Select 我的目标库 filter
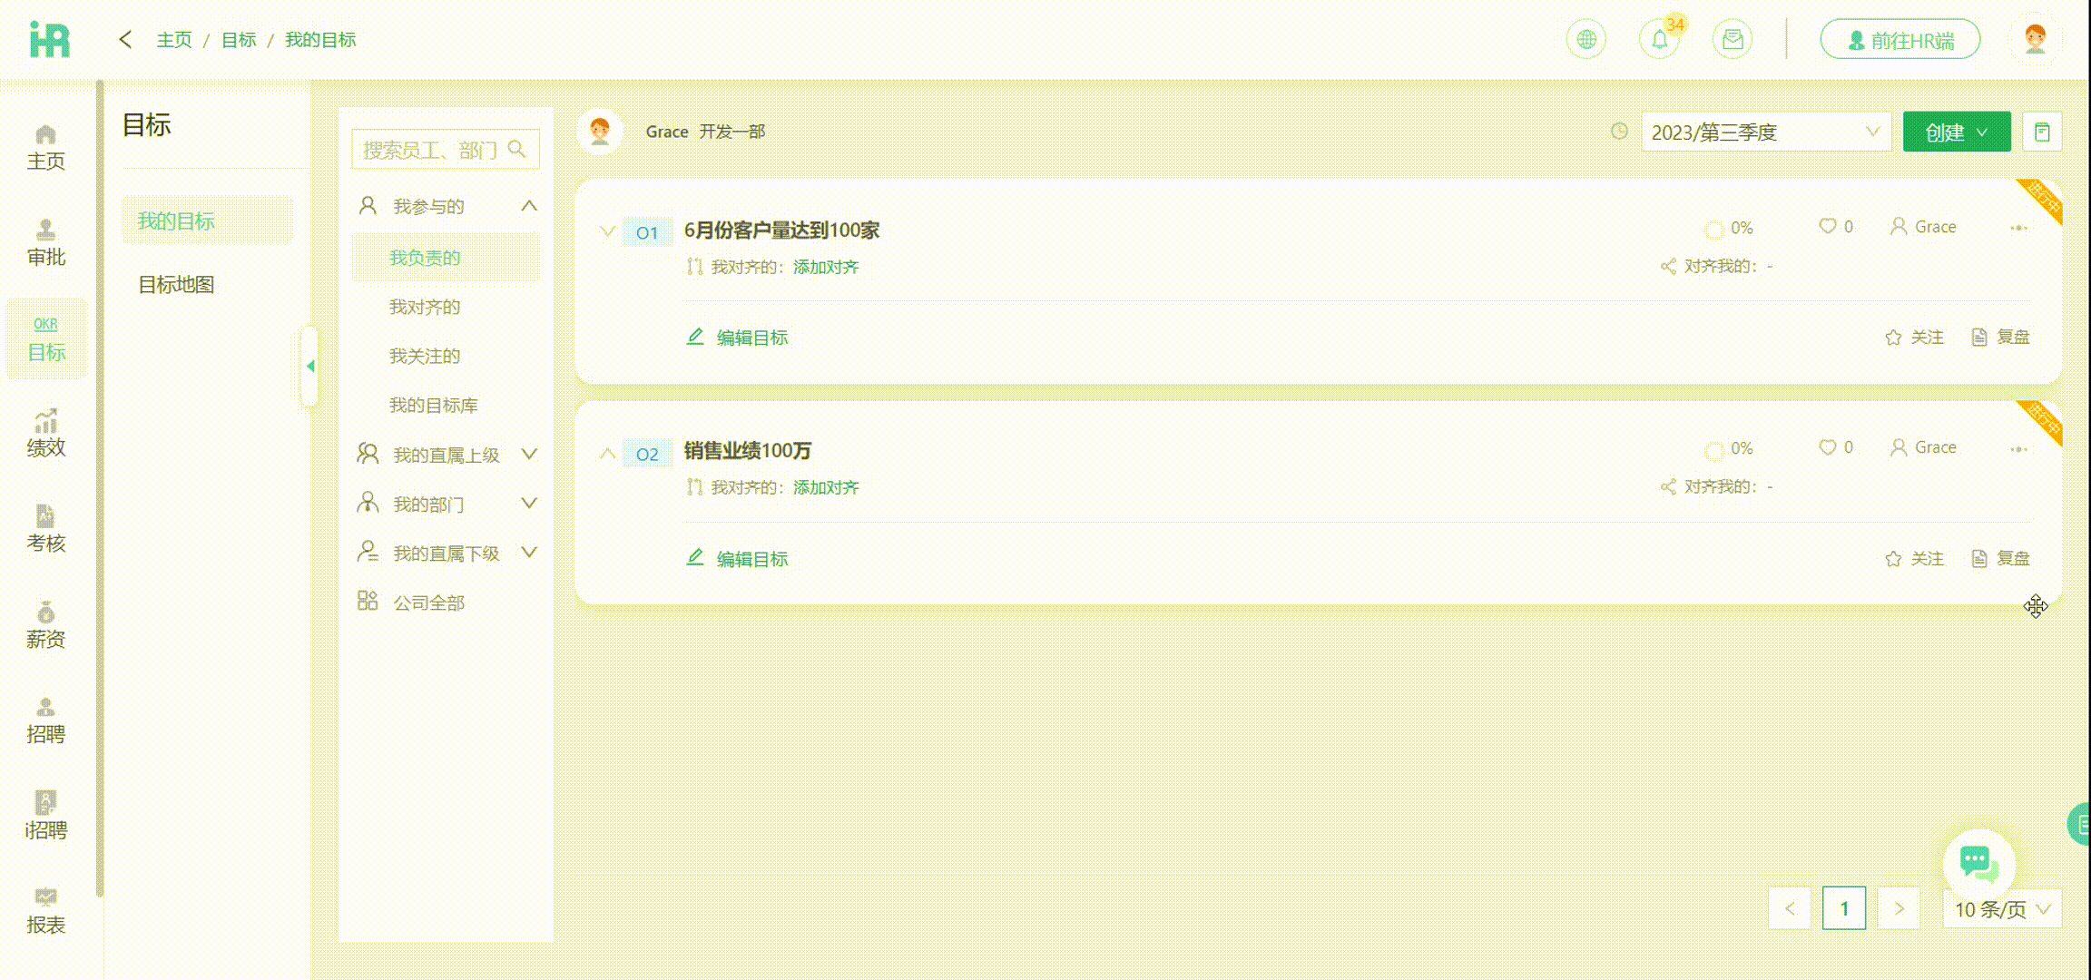The image size is (2091, 980). tap(434, 405)
